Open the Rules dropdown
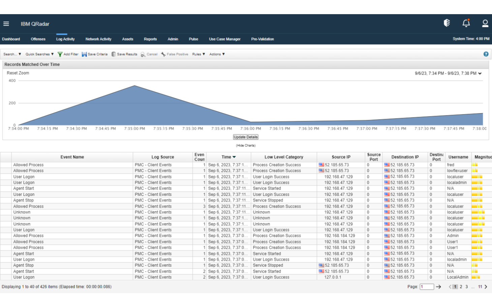This screenshot has width=492, height=307. 198,54
